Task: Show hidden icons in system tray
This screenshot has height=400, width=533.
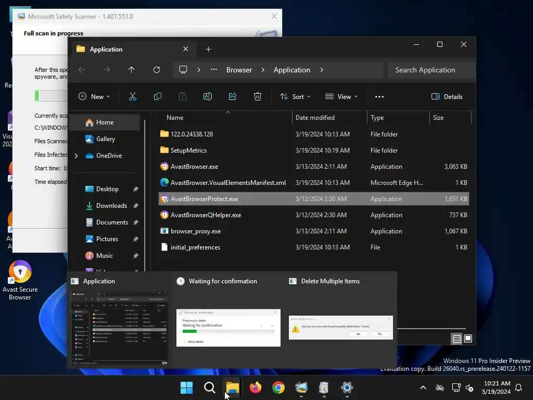Action: (423, 387)
